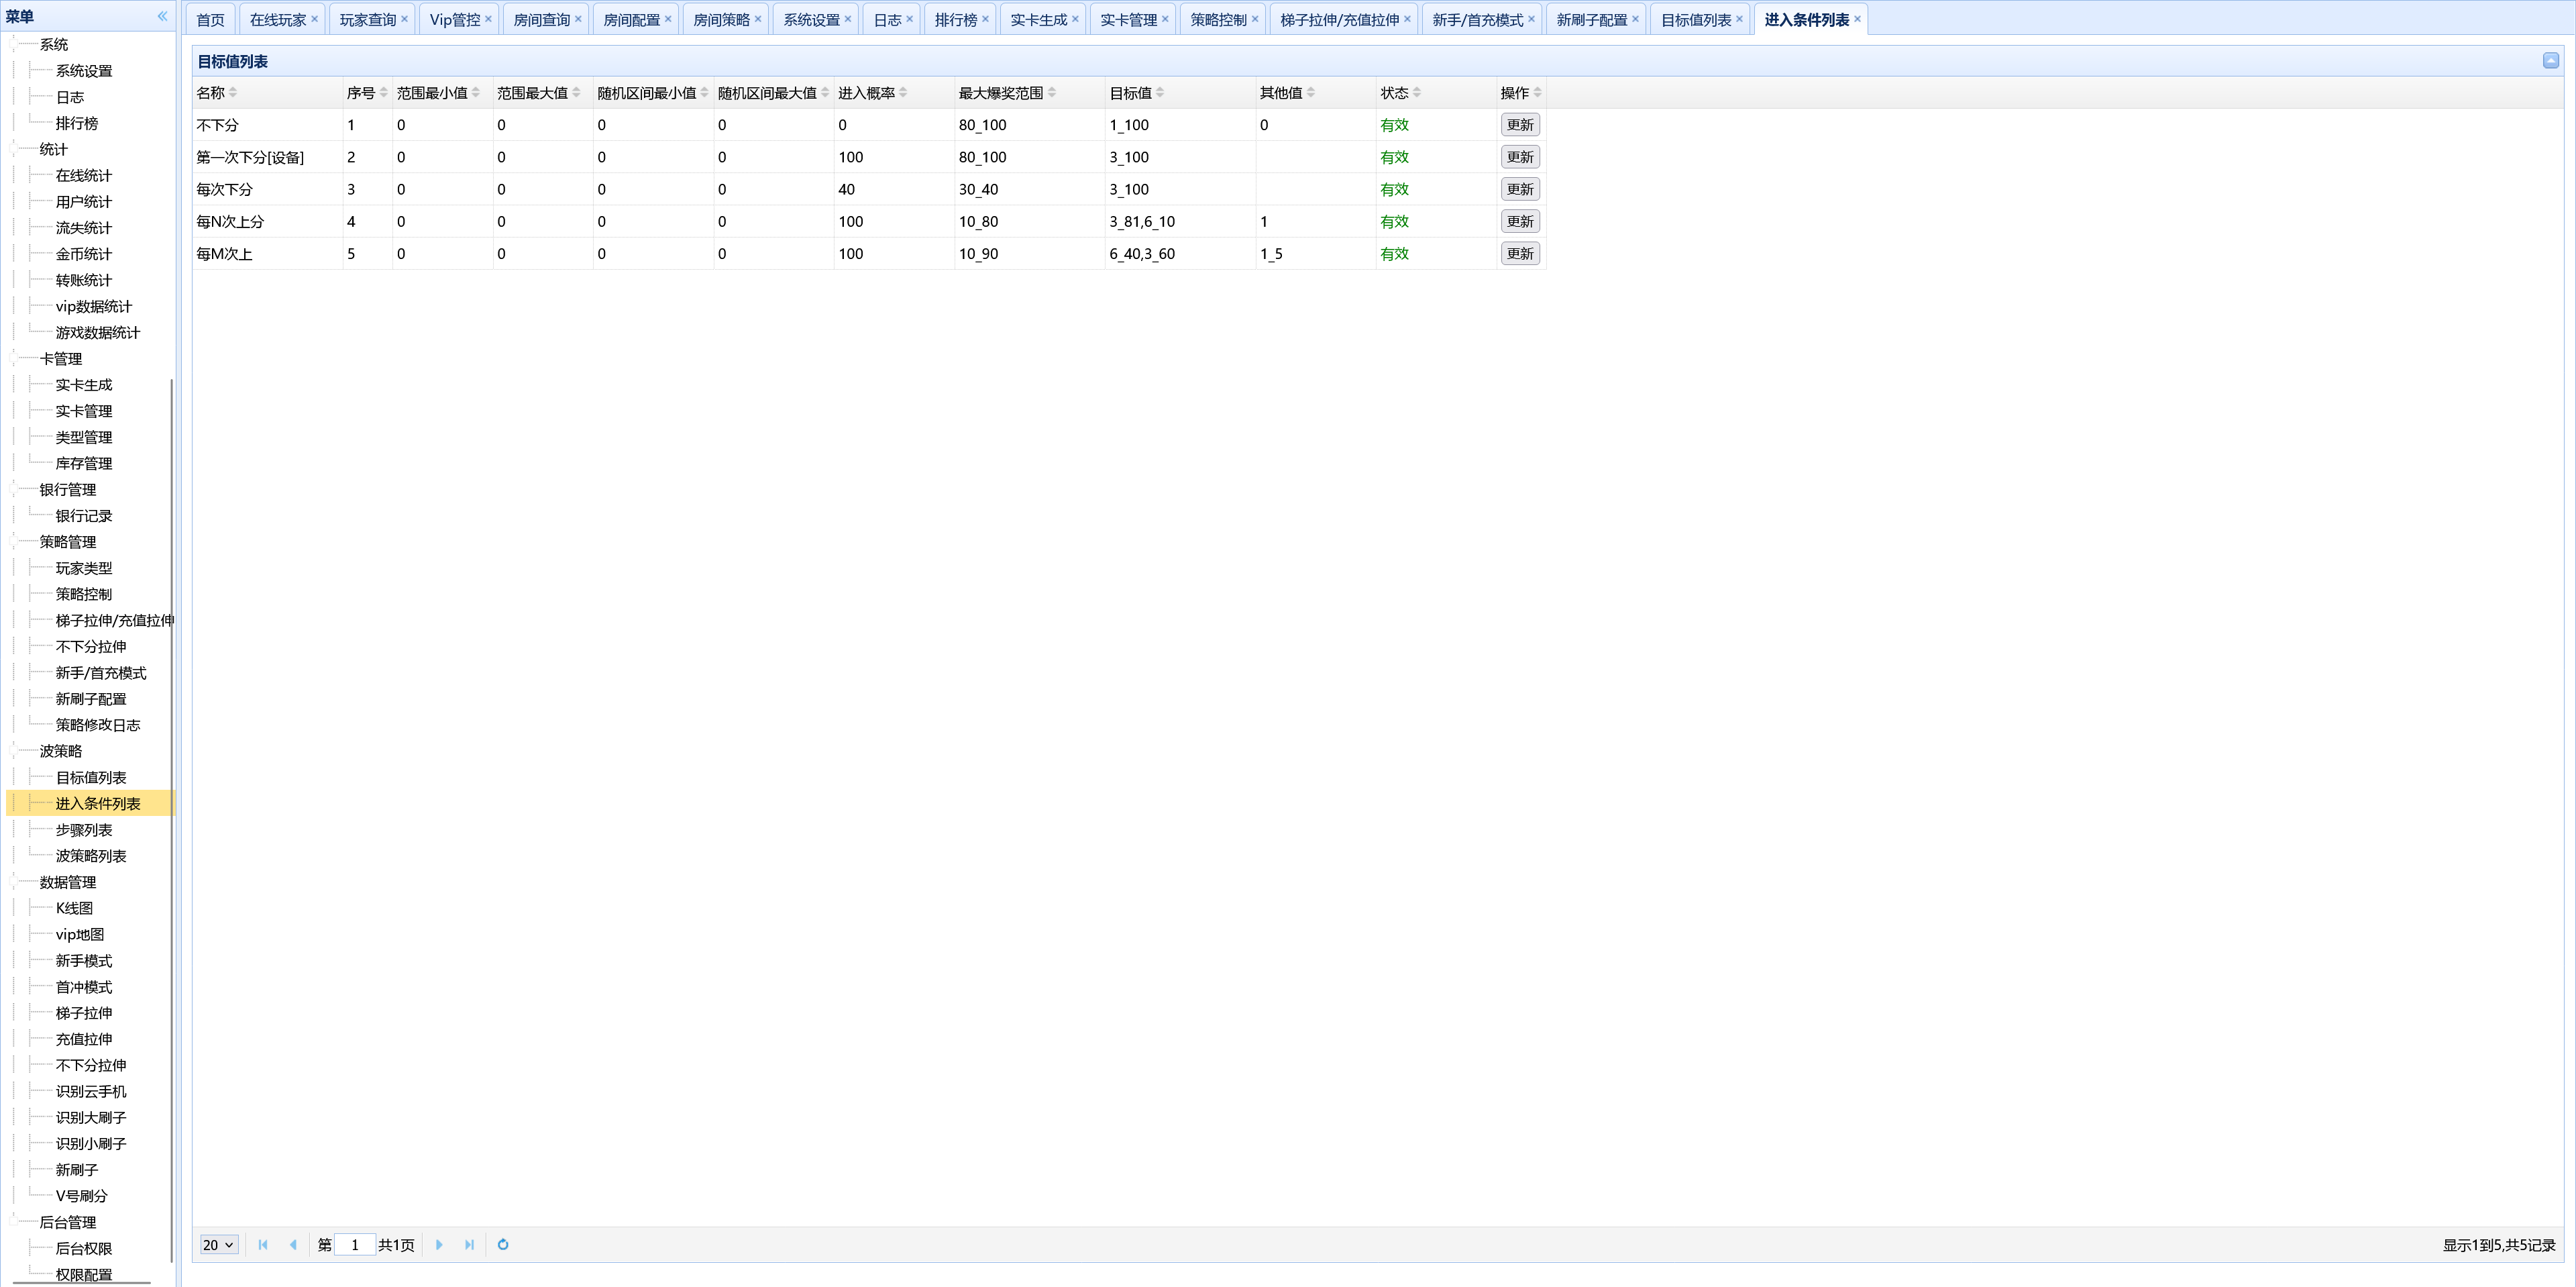The image size is (2576, 1287).
Task: Collapse the 目标值列表 panel
Action: (2551, 61)
